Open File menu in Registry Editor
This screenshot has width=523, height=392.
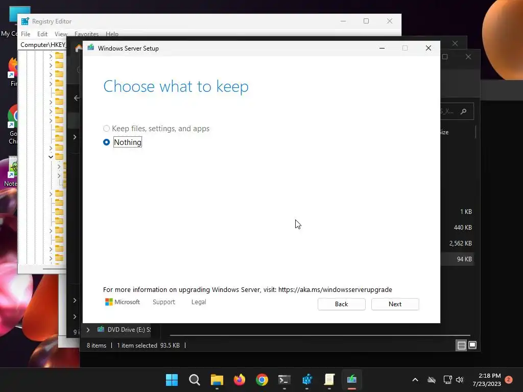(x=26, y=34)
